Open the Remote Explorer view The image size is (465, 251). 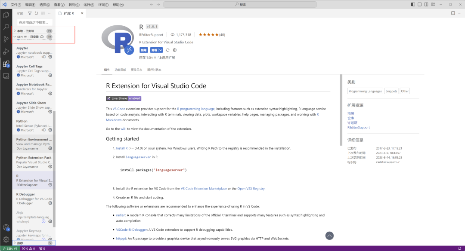click(6, 76)
